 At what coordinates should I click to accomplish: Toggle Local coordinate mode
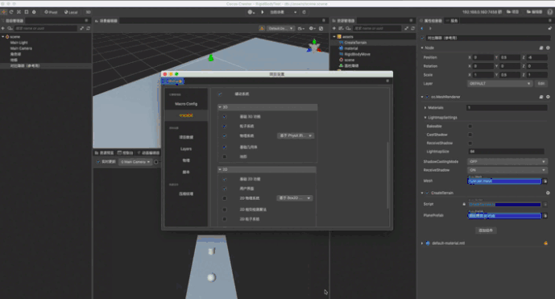coord(71,12)
